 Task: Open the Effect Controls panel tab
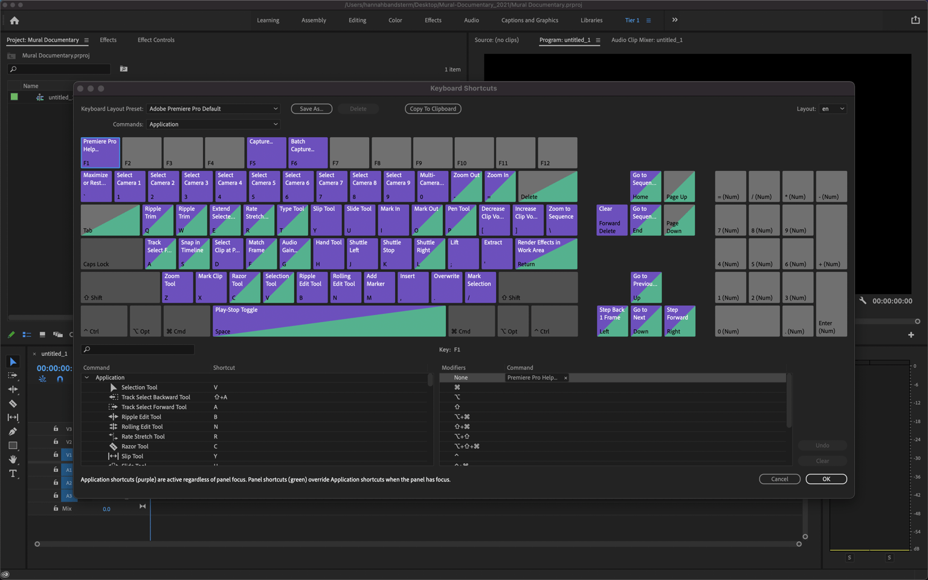tap(156, 40)
